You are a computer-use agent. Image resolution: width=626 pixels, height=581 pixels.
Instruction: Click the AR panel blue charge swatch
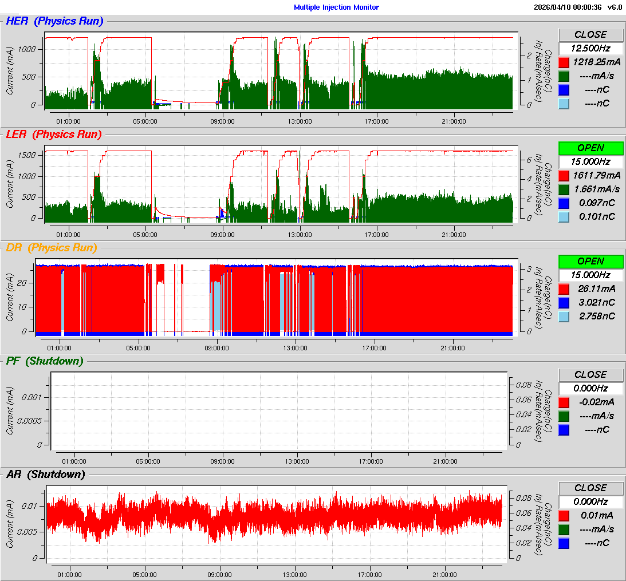tap(564, 543)
